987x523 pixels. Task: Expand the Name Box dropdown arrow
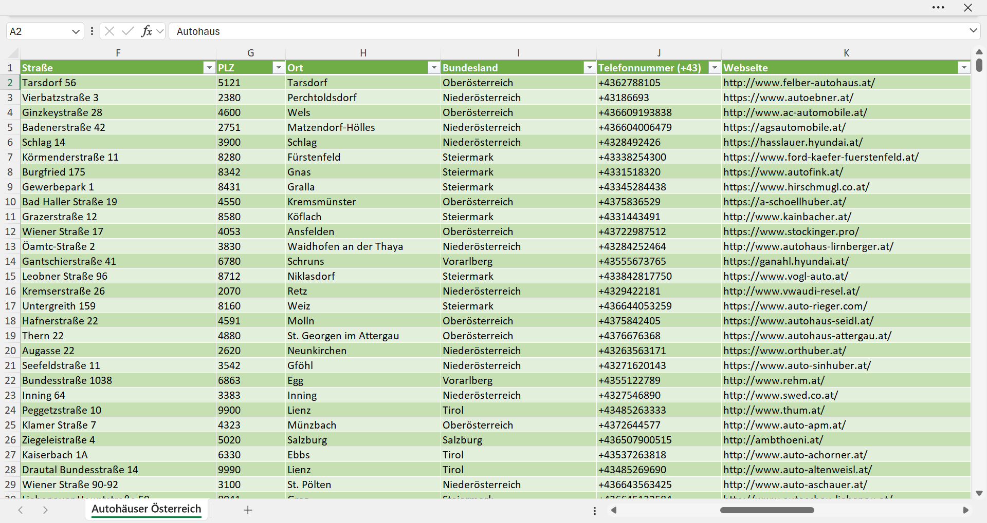[76, 31]
